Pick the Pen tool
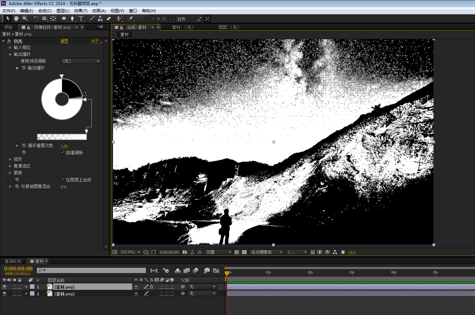This screenshot has height=315, width=475. (x=72, y=19)
